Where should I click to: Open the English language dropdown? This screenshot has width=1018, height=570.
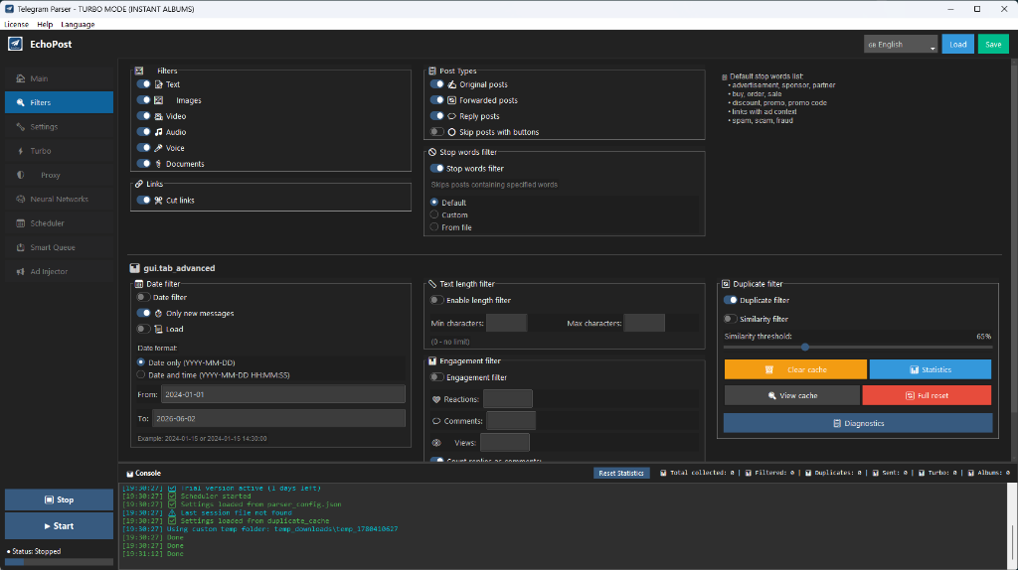pyautogui.click(x=901, y=44)
